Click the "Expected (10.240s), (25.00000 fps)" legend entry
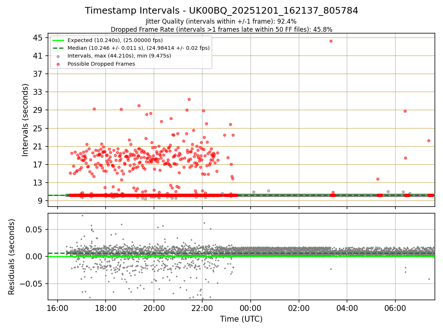443x332 pixels. 115,40
